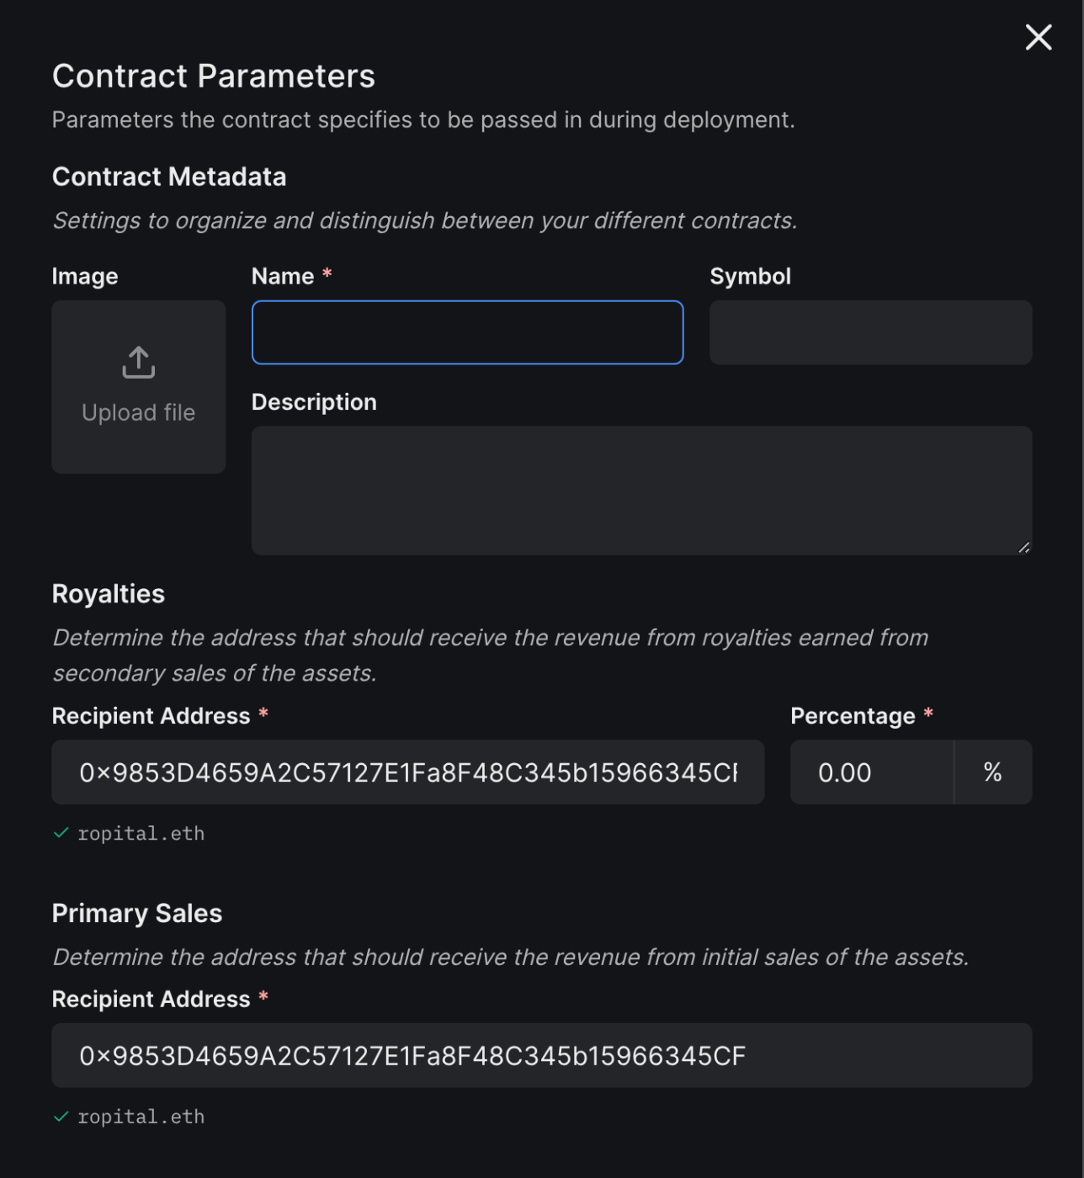Screen dimensions: 1084x1178
Task: Click inside the Description text area
Action: tap(642, 491)
